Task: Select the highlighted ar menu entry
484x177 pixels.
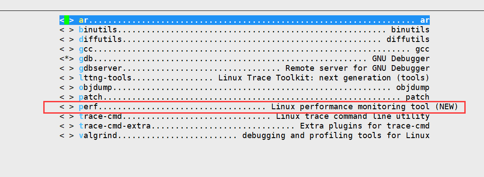Action: pos(244,21)
